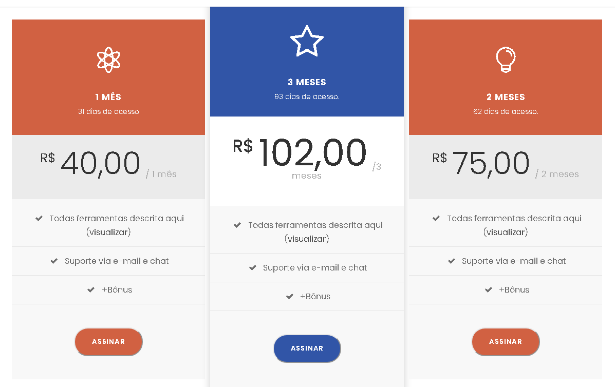The height and width of the screenshot is (387, 615).
Task: Open the 'visualizar' link on the 3 MESES plan
Action: pos(307,238)
